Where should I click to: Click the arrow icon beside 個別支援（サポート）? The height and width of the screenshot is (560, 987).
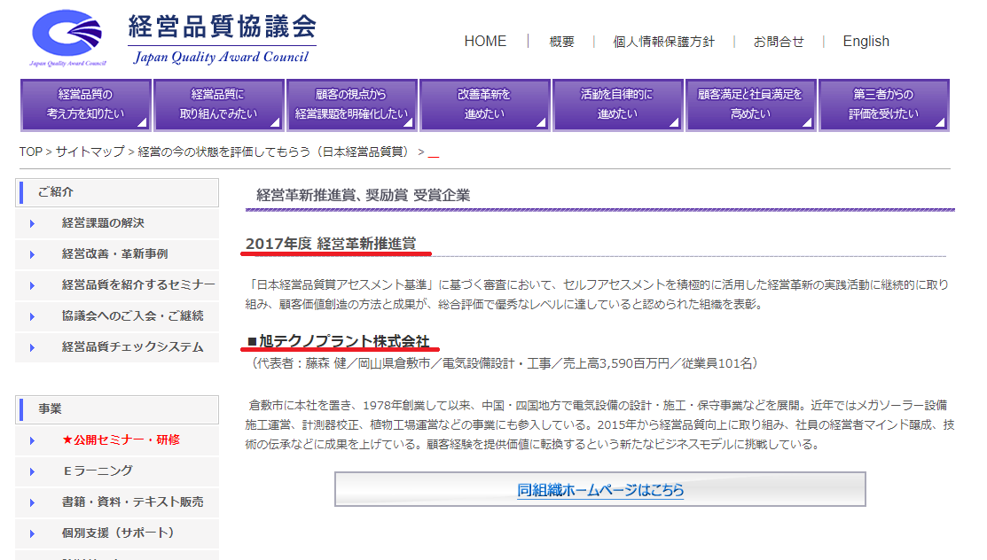32,533
